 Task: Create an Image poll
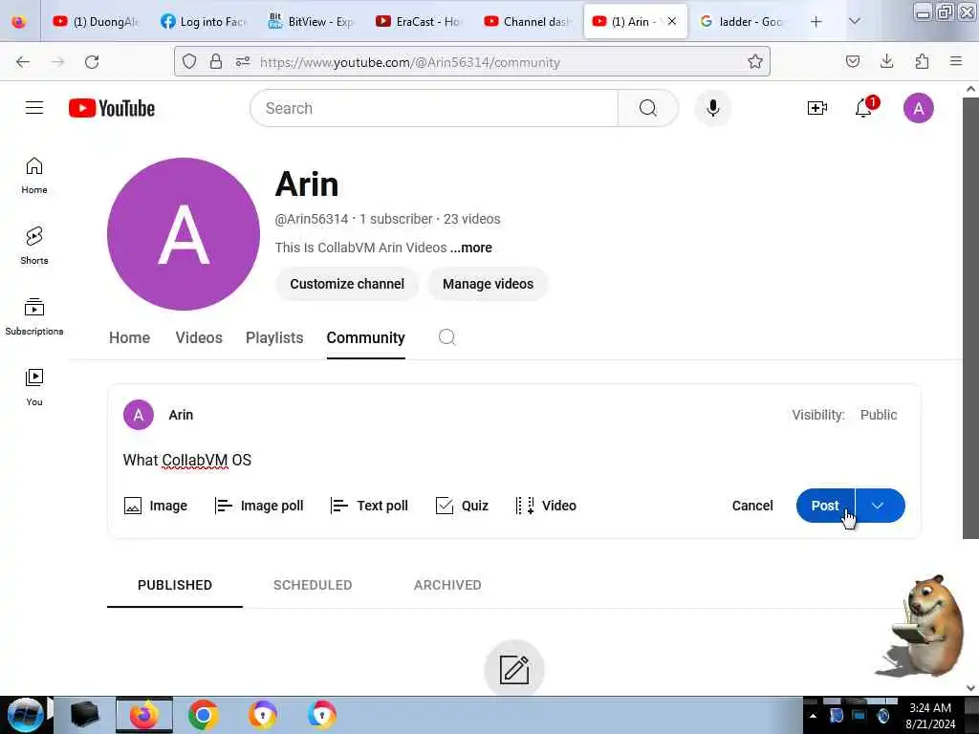[x=259, y=506]
